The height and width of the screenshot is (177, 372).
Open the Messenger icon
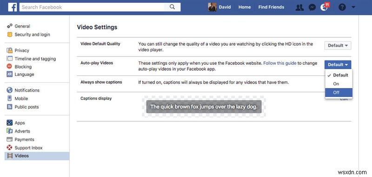(312, 7)
